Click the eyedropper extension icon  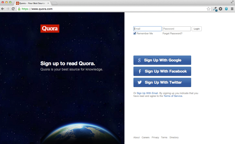pos(215,9)
